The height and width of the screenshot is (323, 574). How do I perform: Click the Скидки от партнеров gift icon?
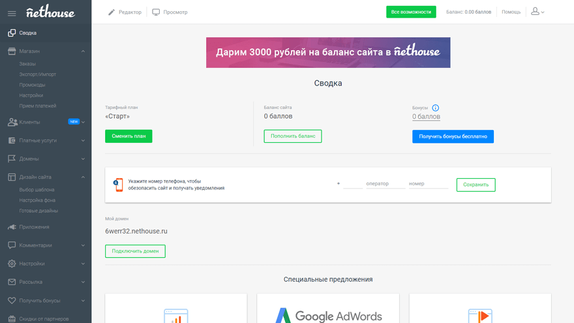pos(12,319)
